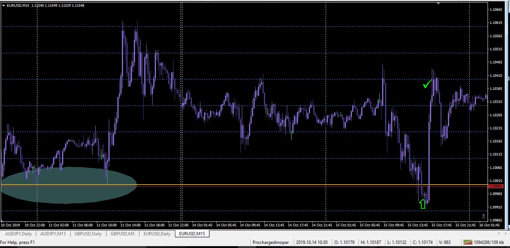510x248 pixels.
Task: Select the teal shaded ellipse object
Action: pos(68,185)
